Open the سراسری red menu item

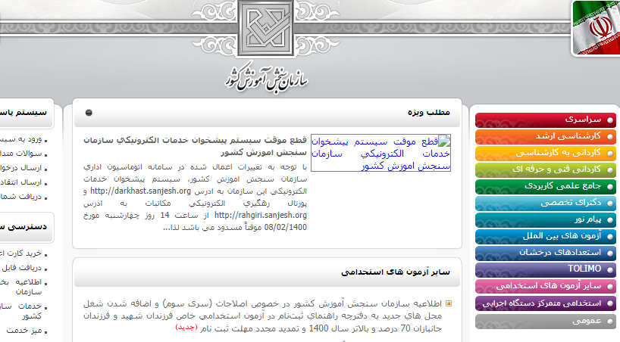(x=546, y=120)
